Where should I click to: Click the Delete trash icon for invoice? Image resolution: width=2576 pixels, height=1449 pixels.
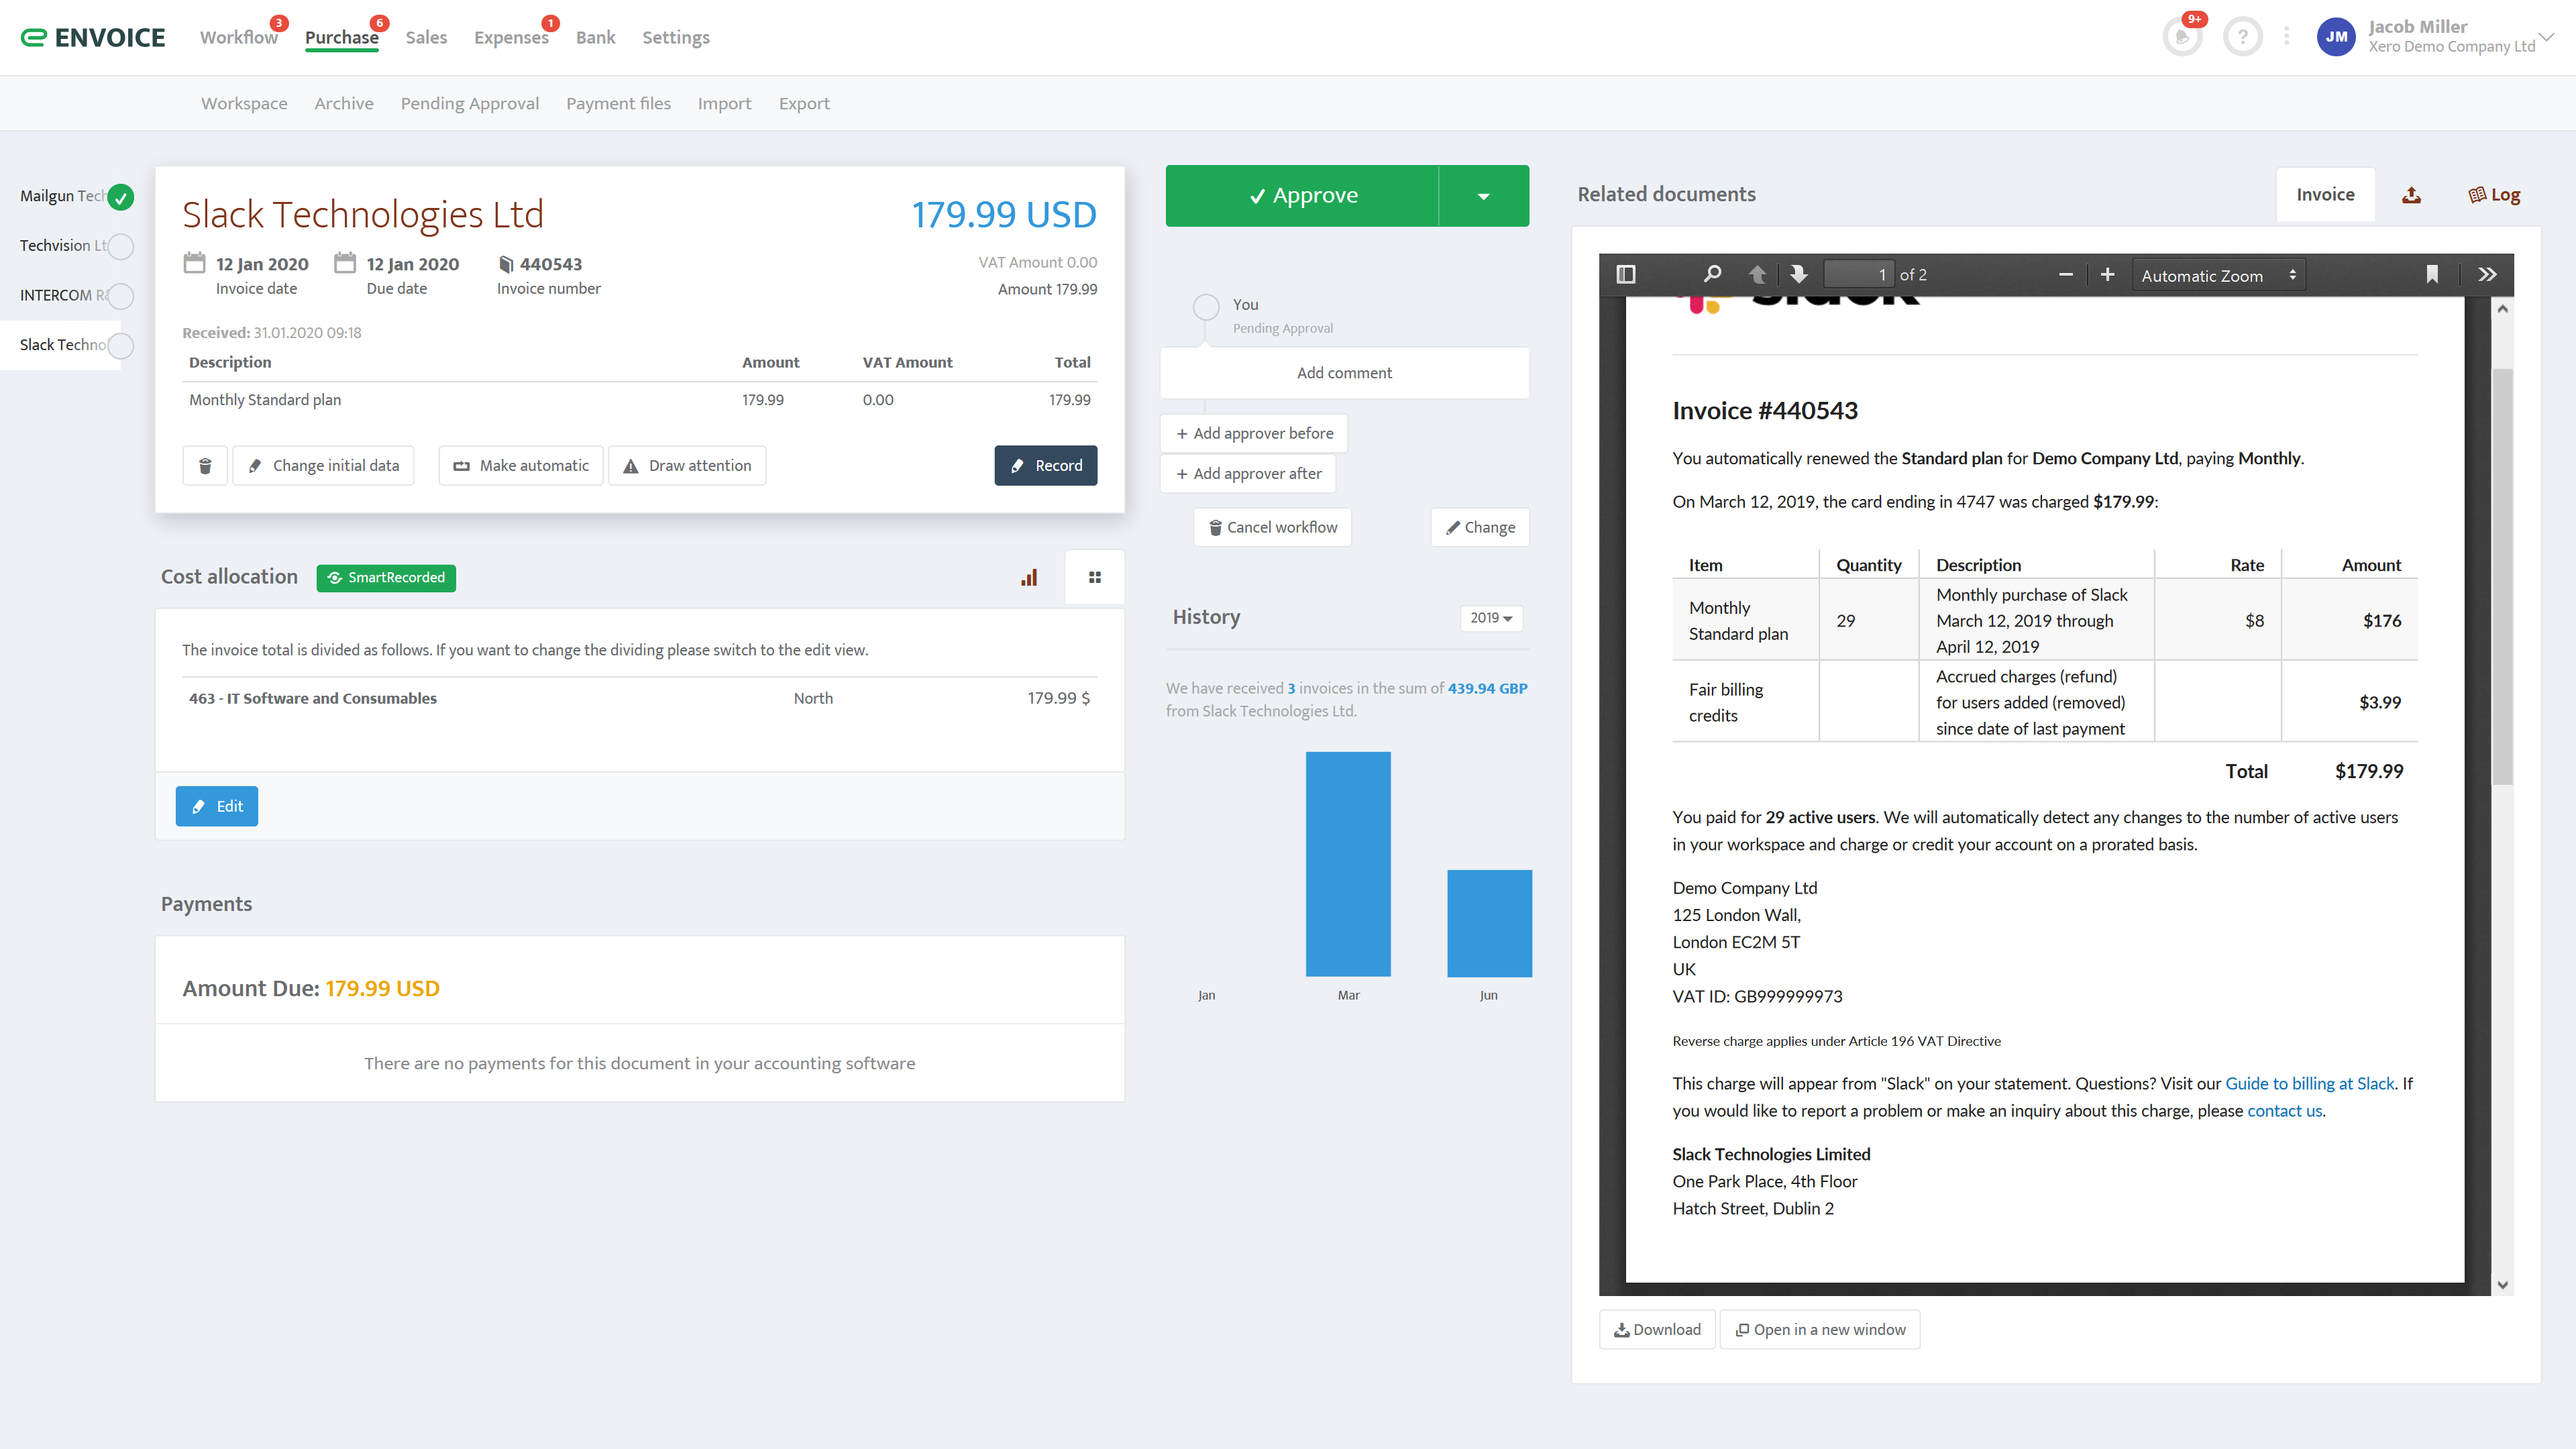207,466
